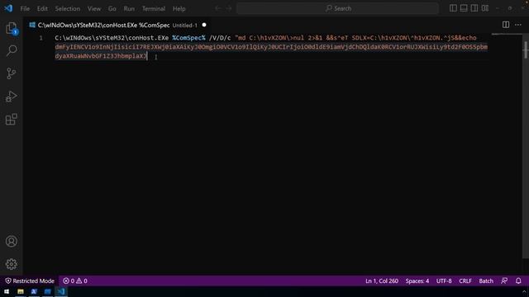The image size is (529, 297).
Task: Open the File menu
Action: (x=25, y=9)
